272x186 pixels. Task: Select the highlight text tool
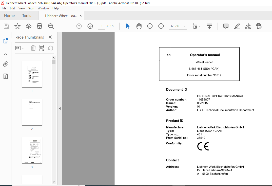[x=237, y=26]
